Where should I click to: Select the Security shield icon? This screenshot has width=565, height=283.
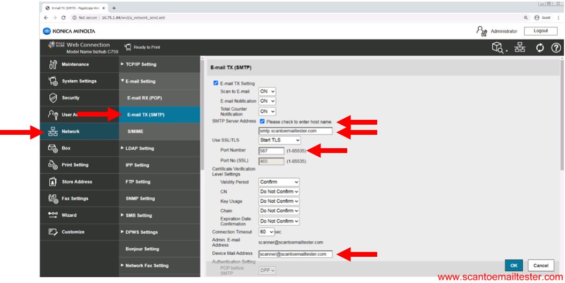pos(53,98)
